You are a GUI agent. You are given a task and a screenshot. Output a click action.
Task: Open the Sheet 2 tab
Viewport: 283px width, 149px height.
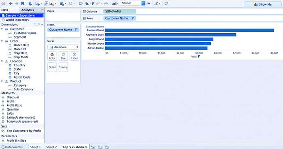[51, 147]
